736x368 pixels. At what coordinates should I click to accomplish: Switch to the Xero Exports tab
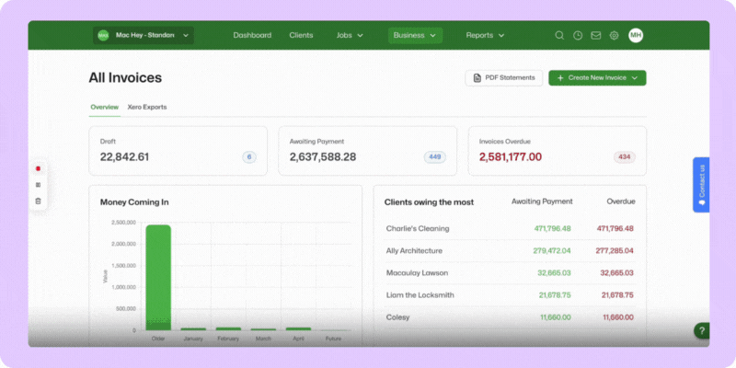point(147,107)
